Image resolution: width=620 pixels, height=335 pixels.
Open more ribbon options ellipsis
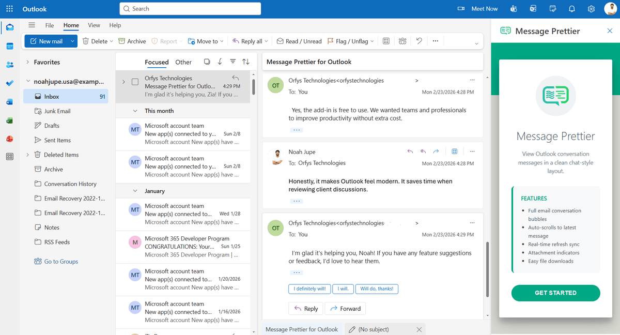coord(436,41)
